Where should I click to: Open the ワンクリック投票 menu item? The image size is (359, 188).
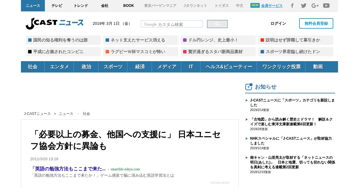point(281,67)
